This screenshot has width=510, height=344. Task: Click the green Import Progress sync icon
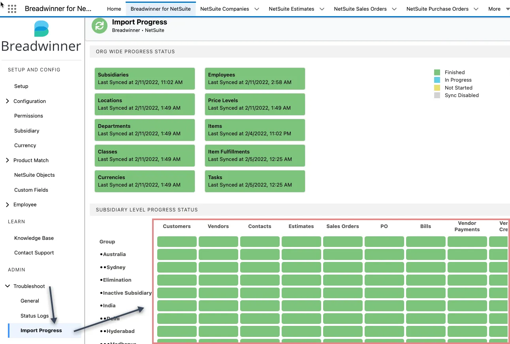(100, 26)
